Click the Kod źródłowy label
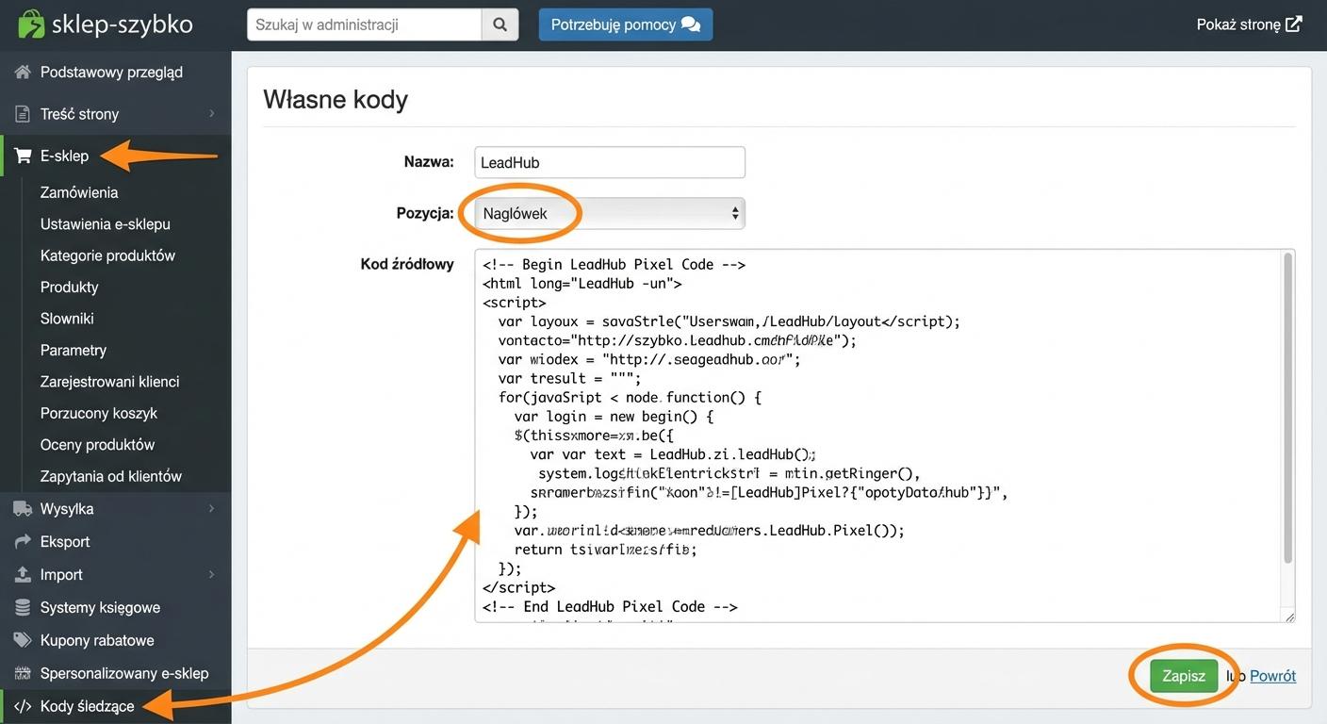Viewport: 1327px width, 724px height. coord(407,264)
